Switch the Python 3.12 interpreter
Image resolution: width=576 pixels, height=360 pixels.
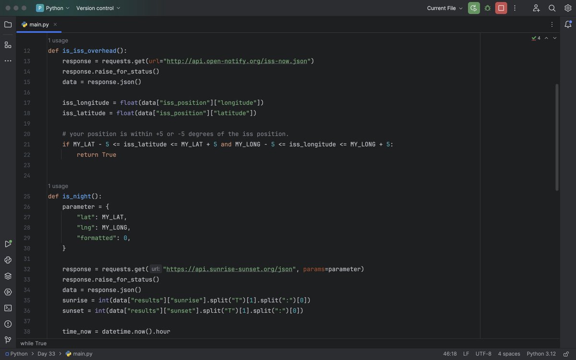pyautogui.click(x=541, y=354)
